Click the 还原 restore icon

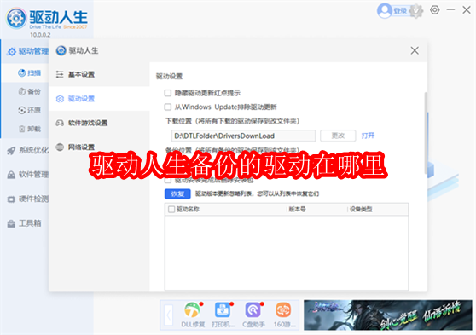[x=22, y=110]
